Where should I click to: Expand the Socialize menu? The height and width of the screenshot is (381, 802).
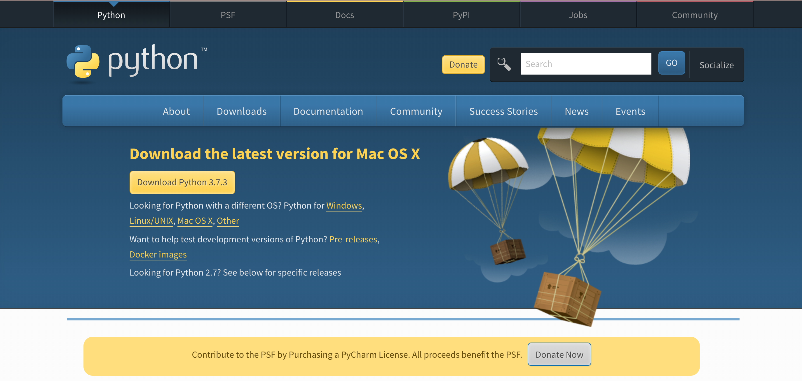point(716,65)
